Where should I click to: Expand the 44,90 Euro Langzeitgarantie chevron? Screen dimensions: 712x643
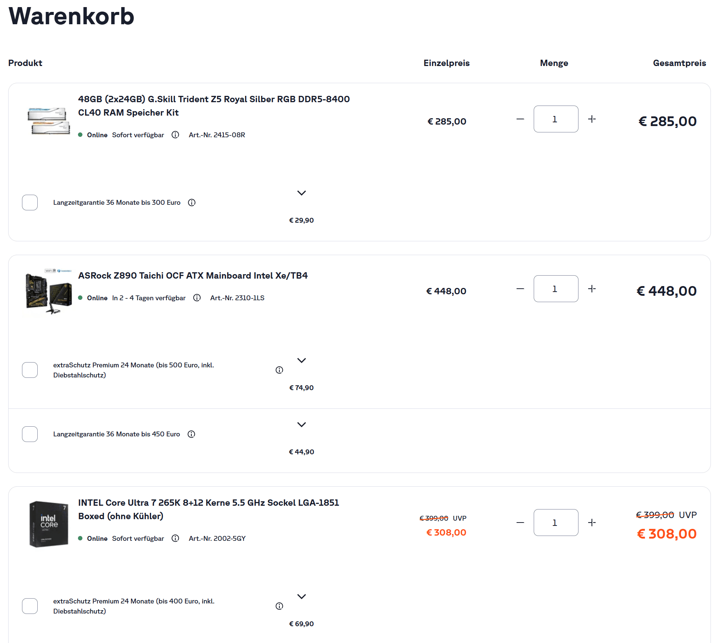tap(301, 424)
